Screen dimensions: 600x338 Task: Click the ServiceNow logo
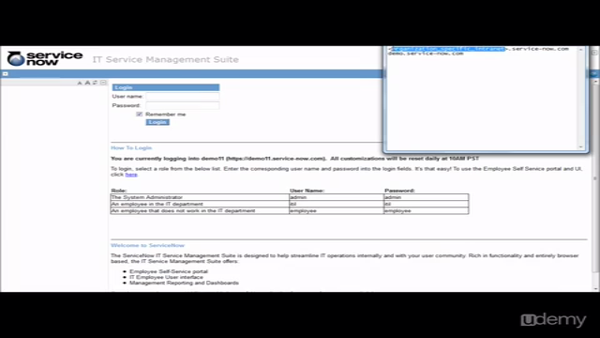pos(45,58)
